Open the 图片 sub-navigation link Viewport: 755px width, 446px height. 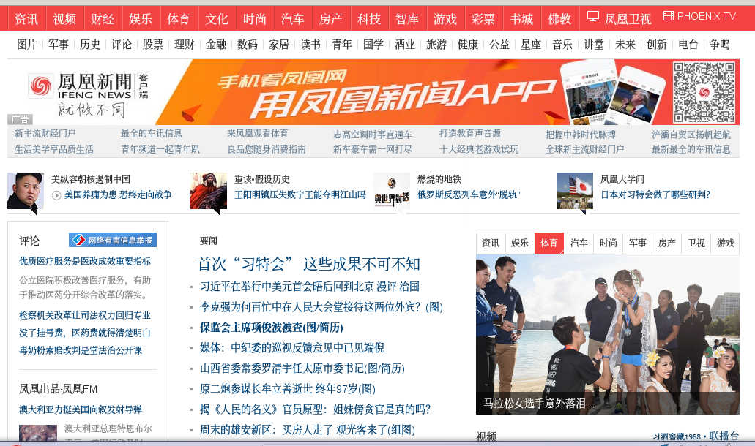27,45
